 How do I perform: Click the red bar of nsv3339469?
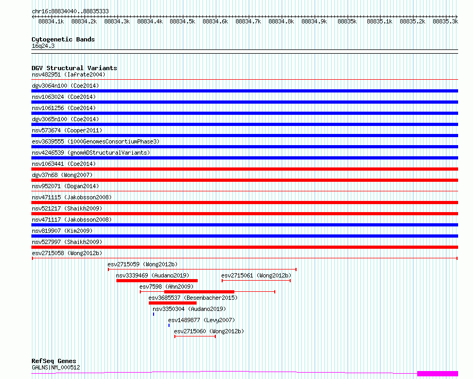pos(157,281)
